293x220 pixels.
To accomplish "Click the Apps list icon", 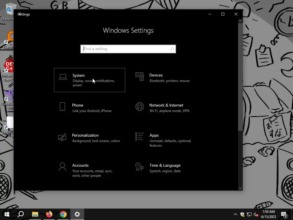I will pyautogui.click(x=140, y=137).
